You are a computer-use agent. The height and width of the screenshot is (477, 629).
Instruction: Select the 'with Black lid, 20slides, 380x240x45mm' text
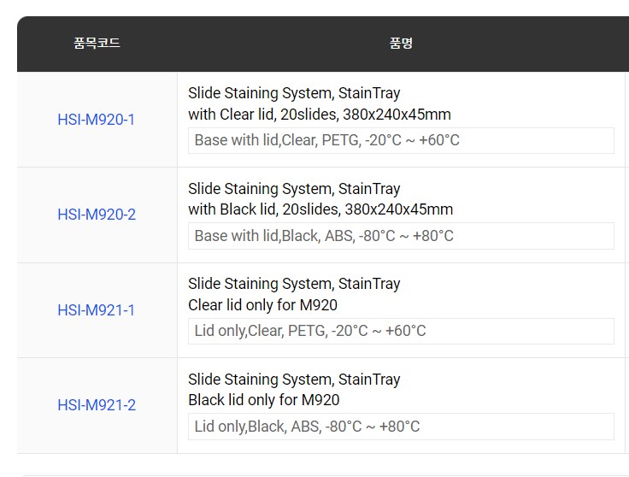(320, 209)
